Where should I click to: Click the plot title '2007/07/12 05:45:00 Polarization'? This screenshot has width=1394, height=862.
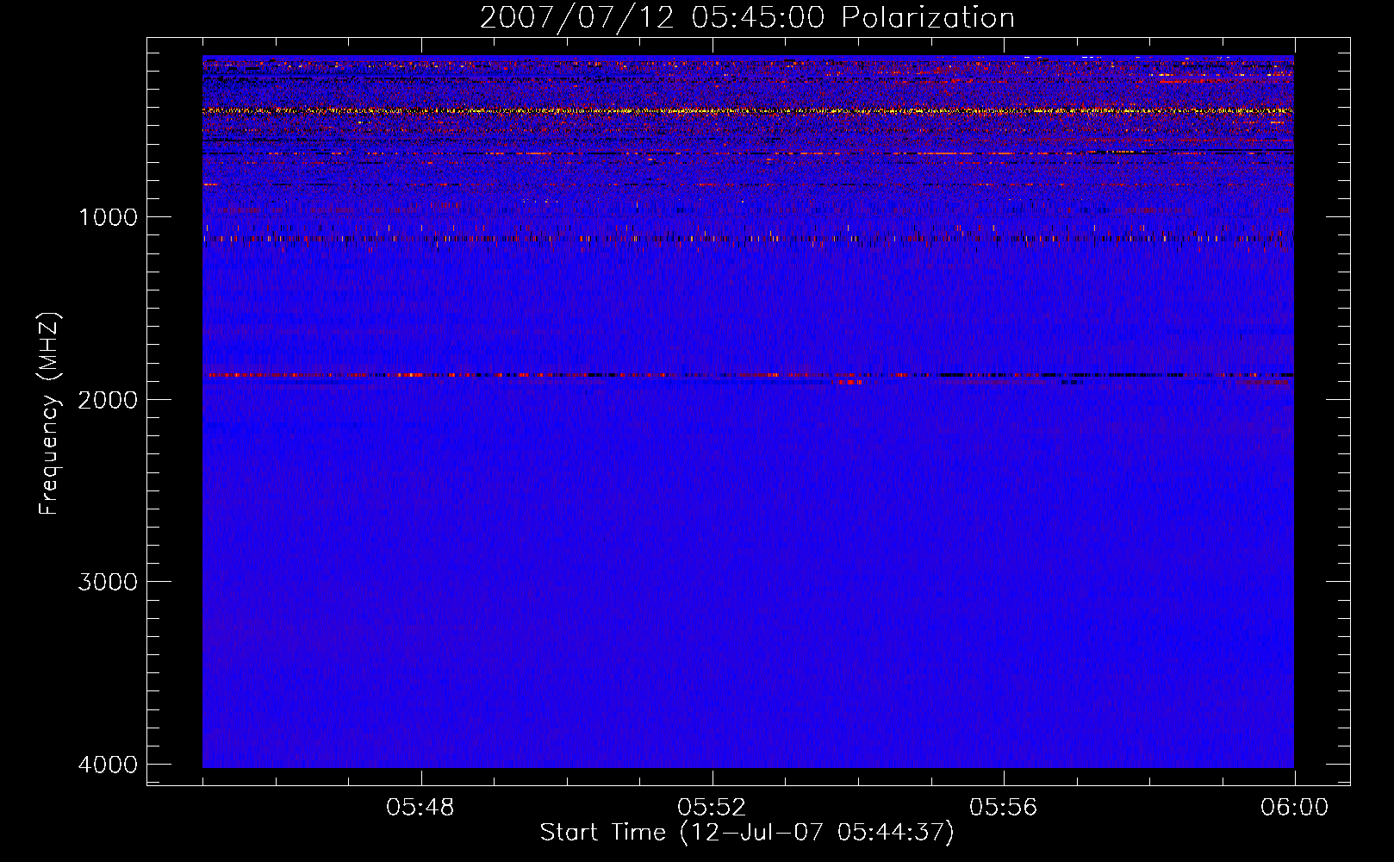click(x=747, y=18)
